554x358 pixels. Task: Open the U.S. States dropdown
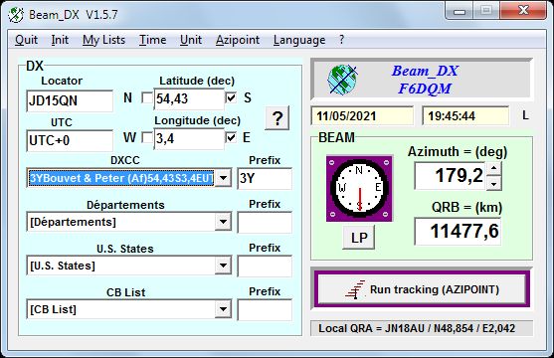click(223, 266)
